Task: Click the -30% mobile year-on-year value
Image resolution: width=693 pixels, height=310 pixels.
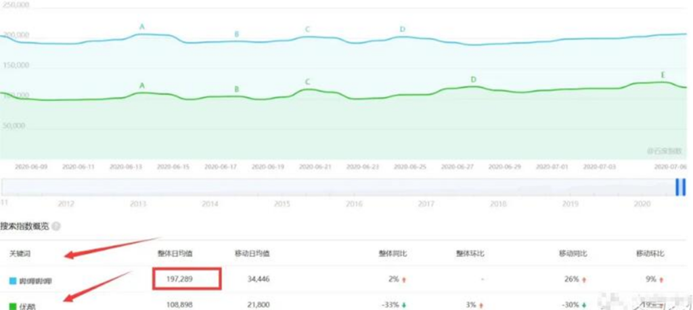Action: (571, 305)
